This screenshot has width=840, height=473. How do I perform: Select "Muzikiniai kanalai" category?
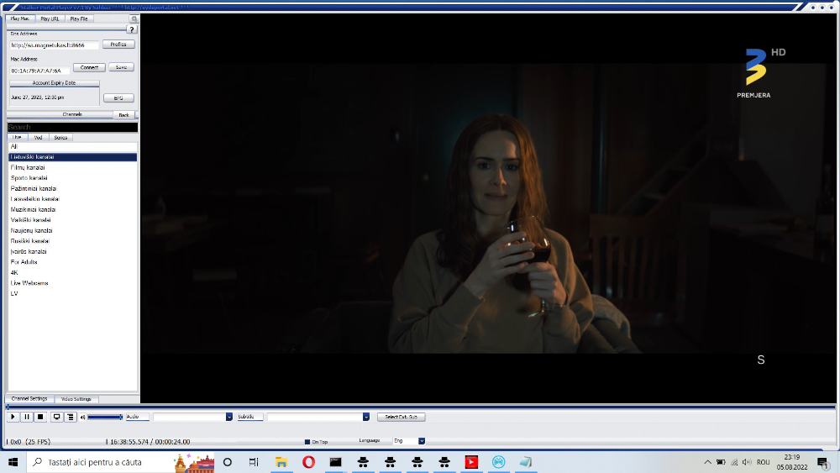pos(73,209)
